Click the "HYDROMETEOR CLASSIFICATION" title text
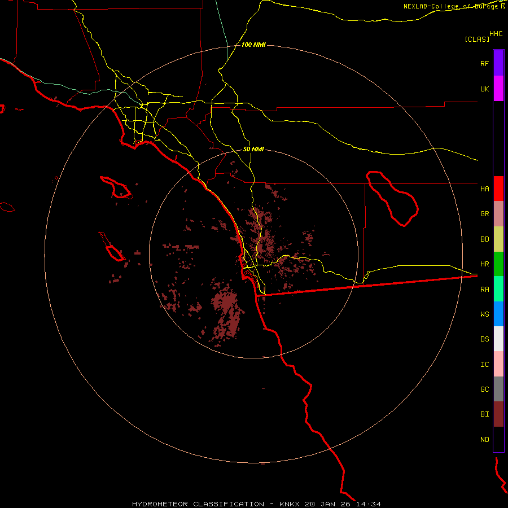Image resolution: width=508 pixels, height=508 pixels. tap(198, 504)
